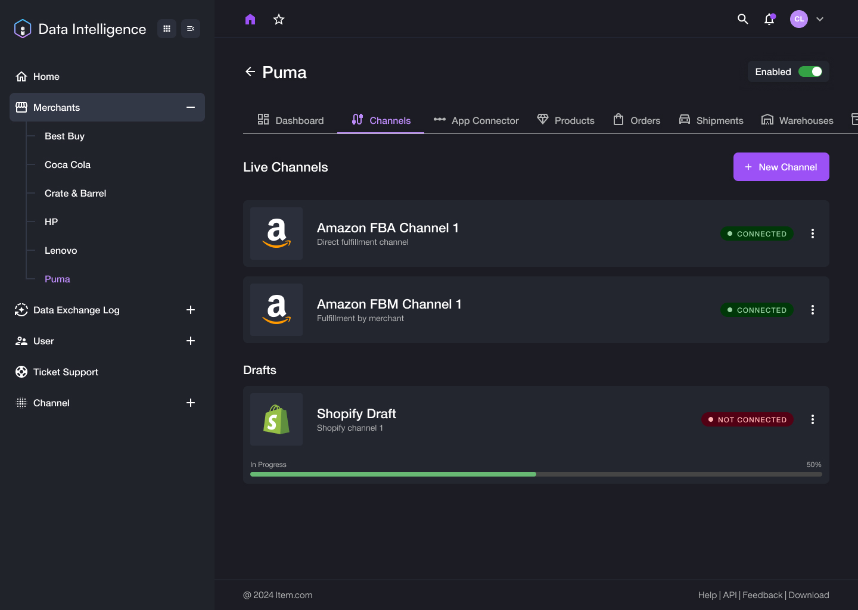Open more options for Shopify Draft
Image resolution: width=858 pixels, height=610 pixels.
813,419
